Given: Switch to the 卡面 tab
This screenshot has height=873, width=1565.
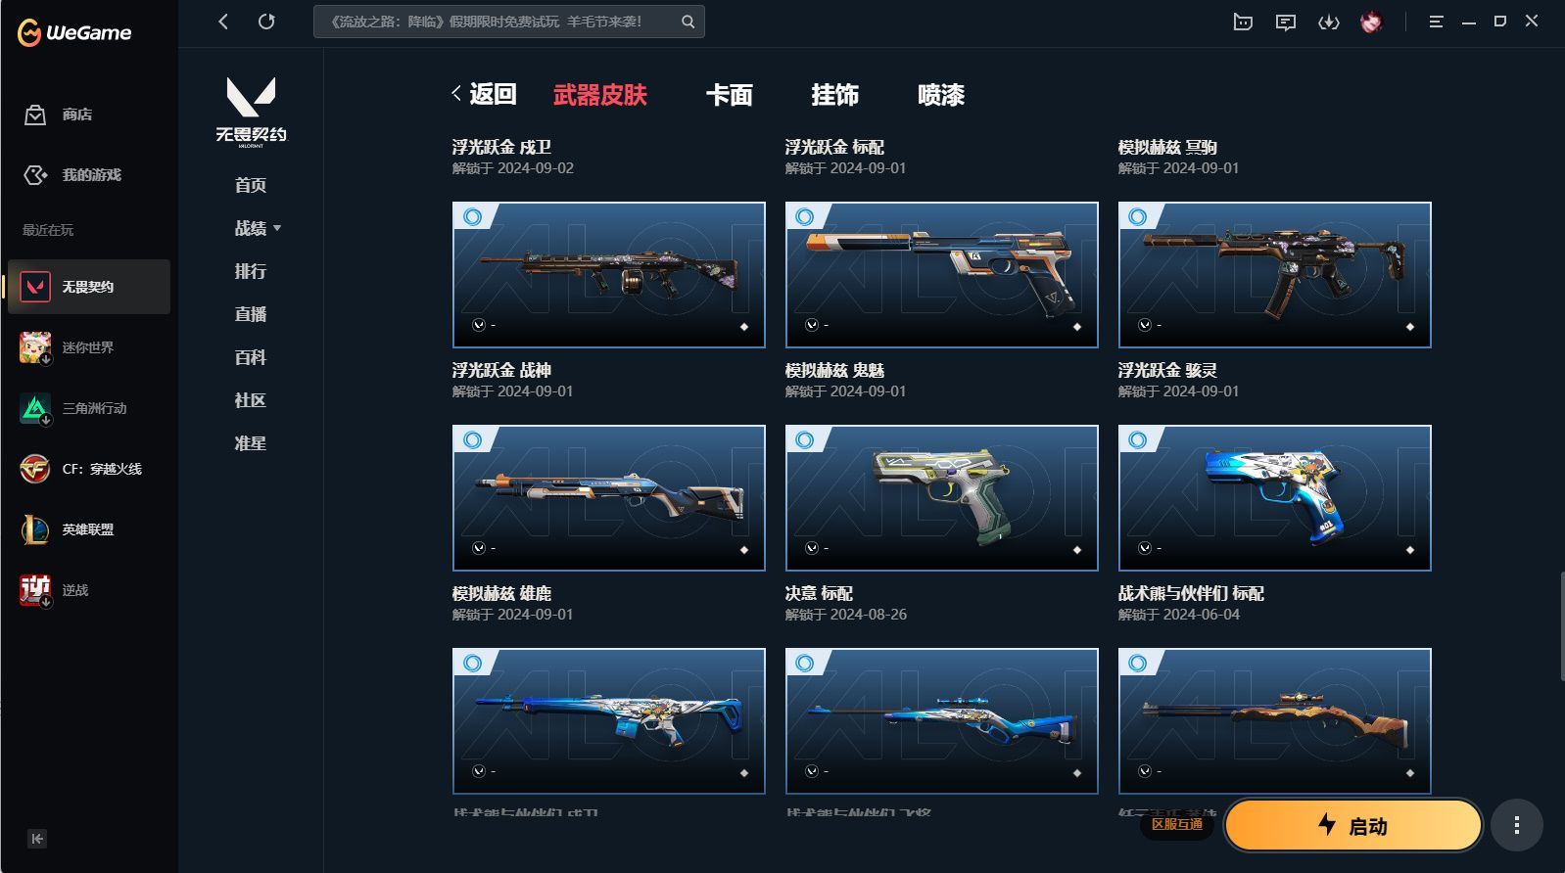Looking at the screenshot, I should (x=730, y=95).
